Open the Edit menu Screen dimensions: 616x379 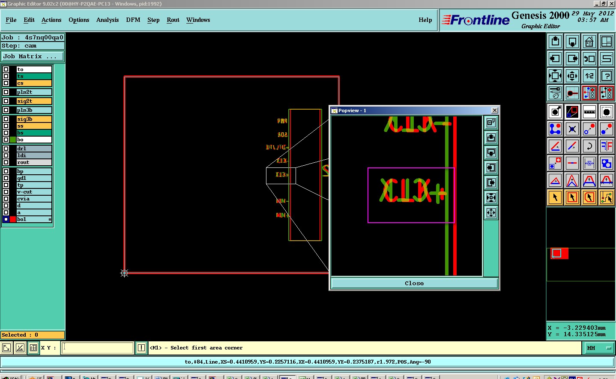tap(29, 20)
